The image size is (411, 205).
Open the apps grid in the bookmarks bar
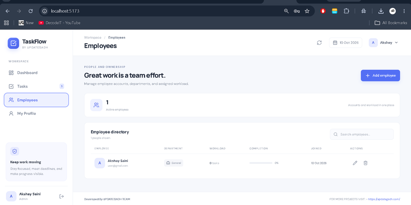click(x=6, y=23)
